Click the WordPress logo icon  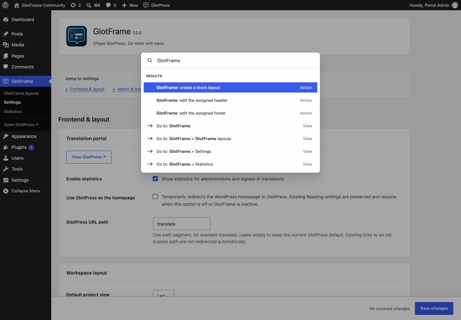[x=5, y=5]
